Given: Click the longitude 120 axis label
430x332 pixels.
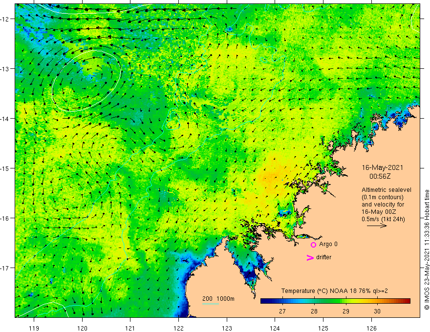Looking at the screenshot, I should pos(82,328).
